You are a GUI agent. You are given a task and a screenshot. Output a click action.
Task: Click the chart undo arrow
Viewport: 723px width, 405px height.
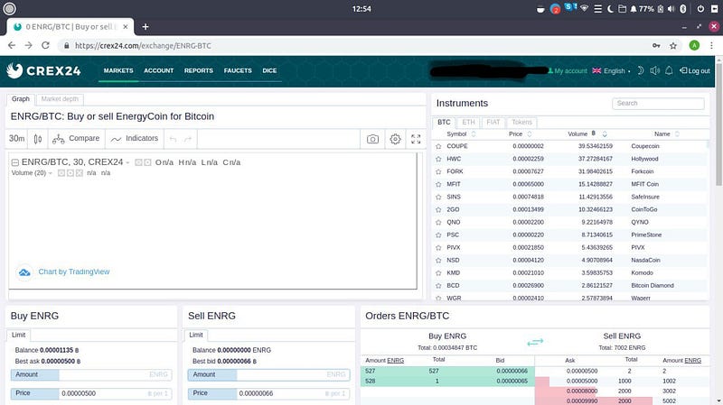(173, 139)
